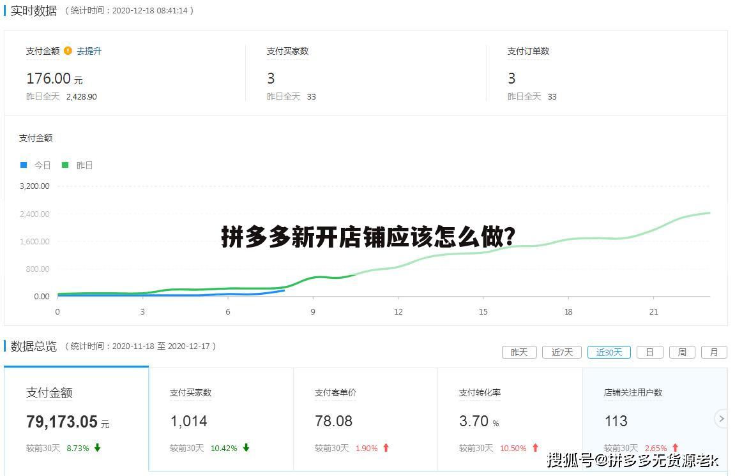Select the 昨天 range button
Viewport: 735px width, 476px height.
[519, 352]
